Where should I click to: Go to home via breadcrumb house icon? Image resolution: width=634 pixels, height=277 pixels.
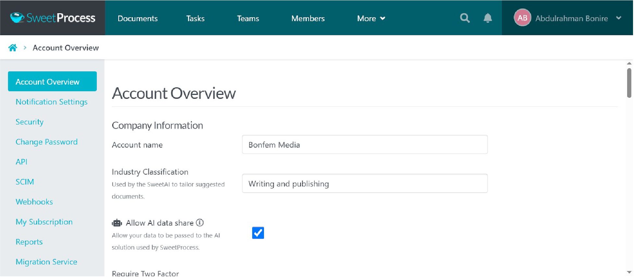tap(13, 48)
